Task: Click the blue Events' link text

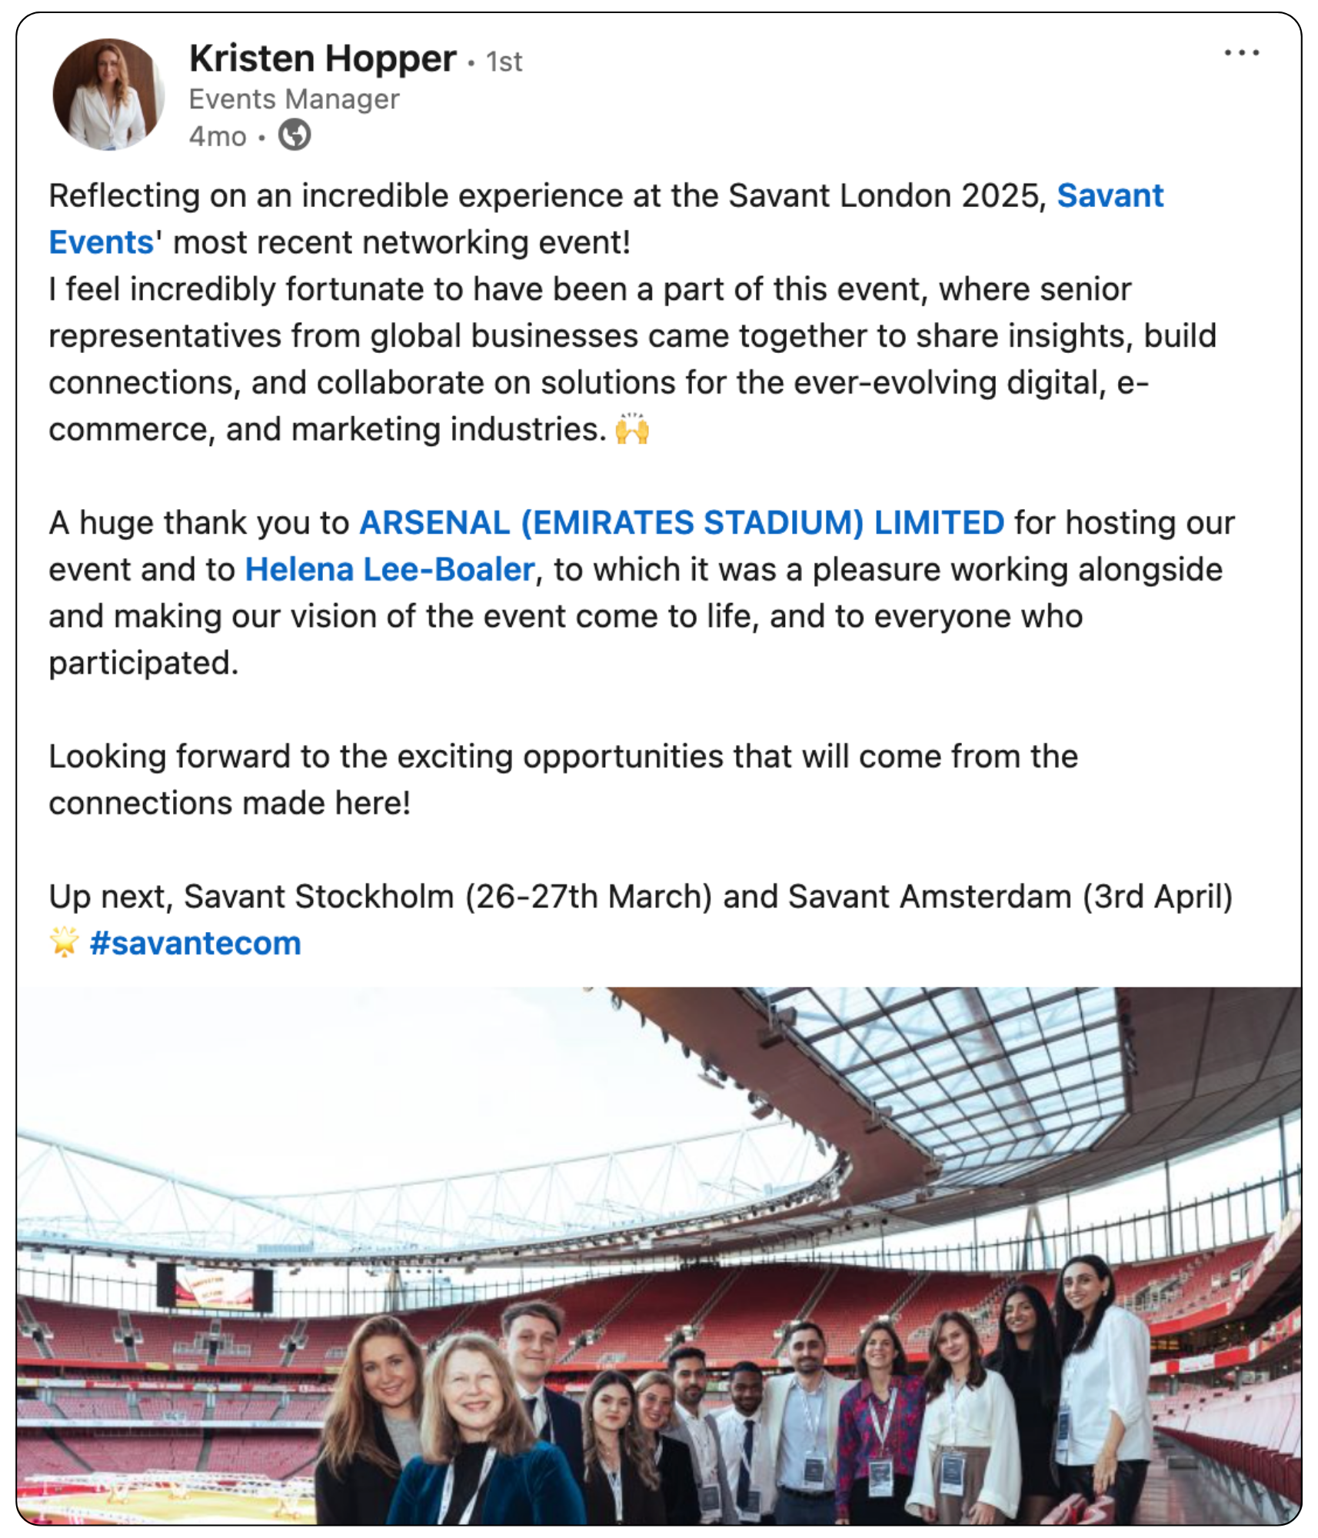Action: pyautogui.click(x=102, y=242)
